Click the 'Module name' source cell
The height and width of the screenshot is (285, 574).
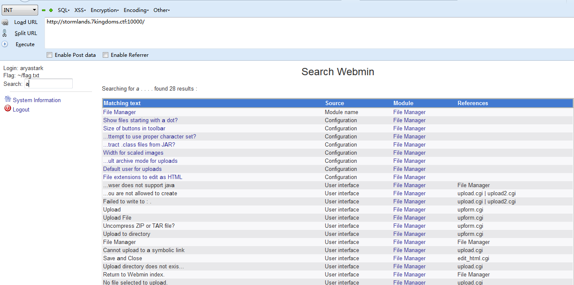pyautogui.click(x=342, y=112)
